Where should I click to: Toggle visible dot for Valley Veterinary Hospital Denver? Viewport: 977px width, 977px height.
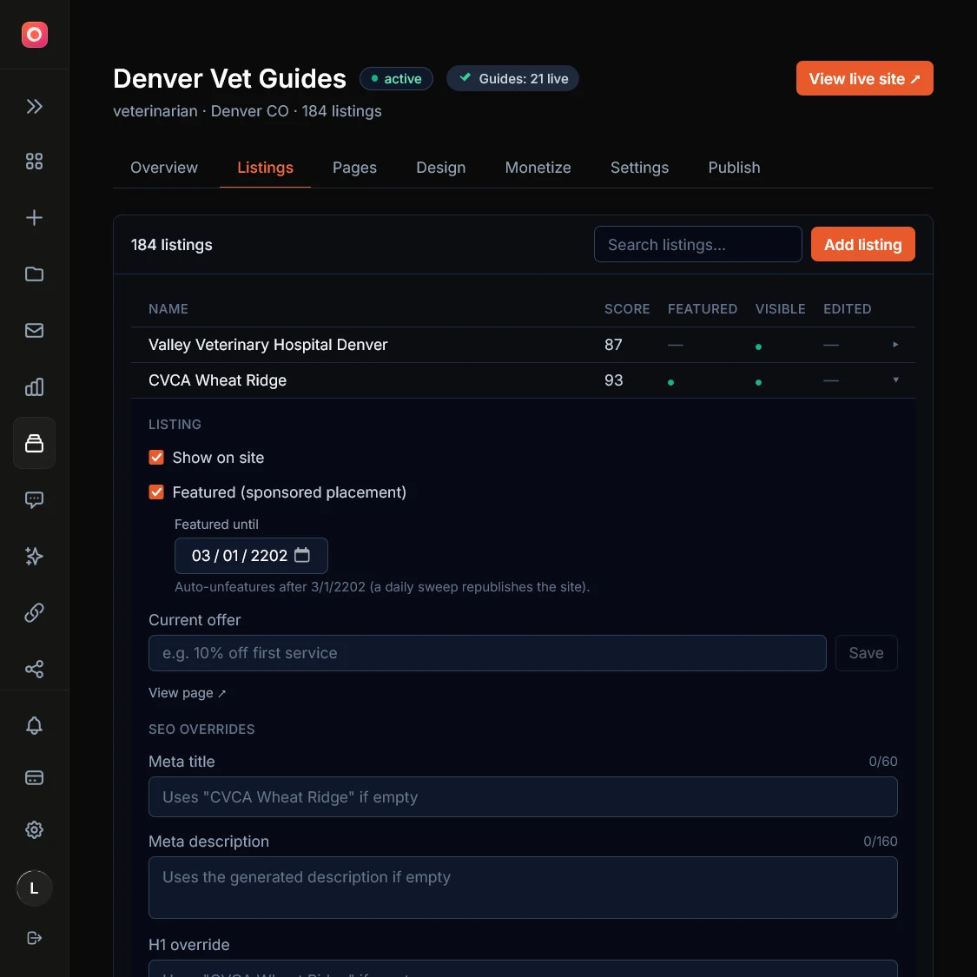(x=758, y=347)
